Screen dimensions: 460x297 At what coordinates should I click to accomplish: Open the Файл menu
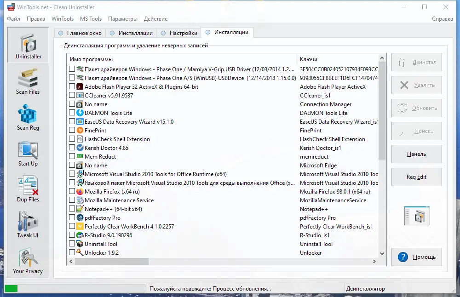[x=13, y=19]
